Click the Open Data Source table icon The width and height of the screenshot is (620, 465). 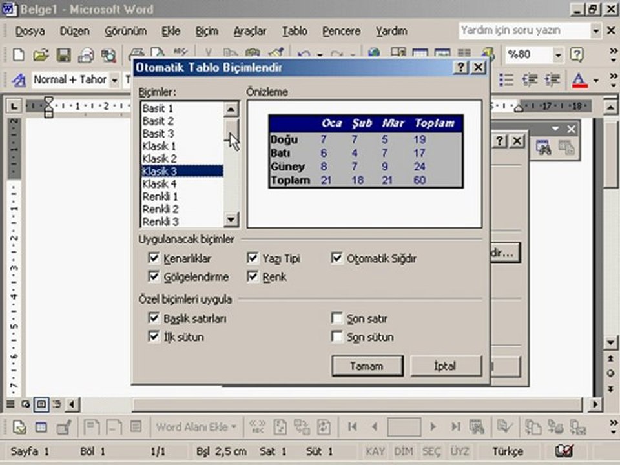tap(41, 427)
